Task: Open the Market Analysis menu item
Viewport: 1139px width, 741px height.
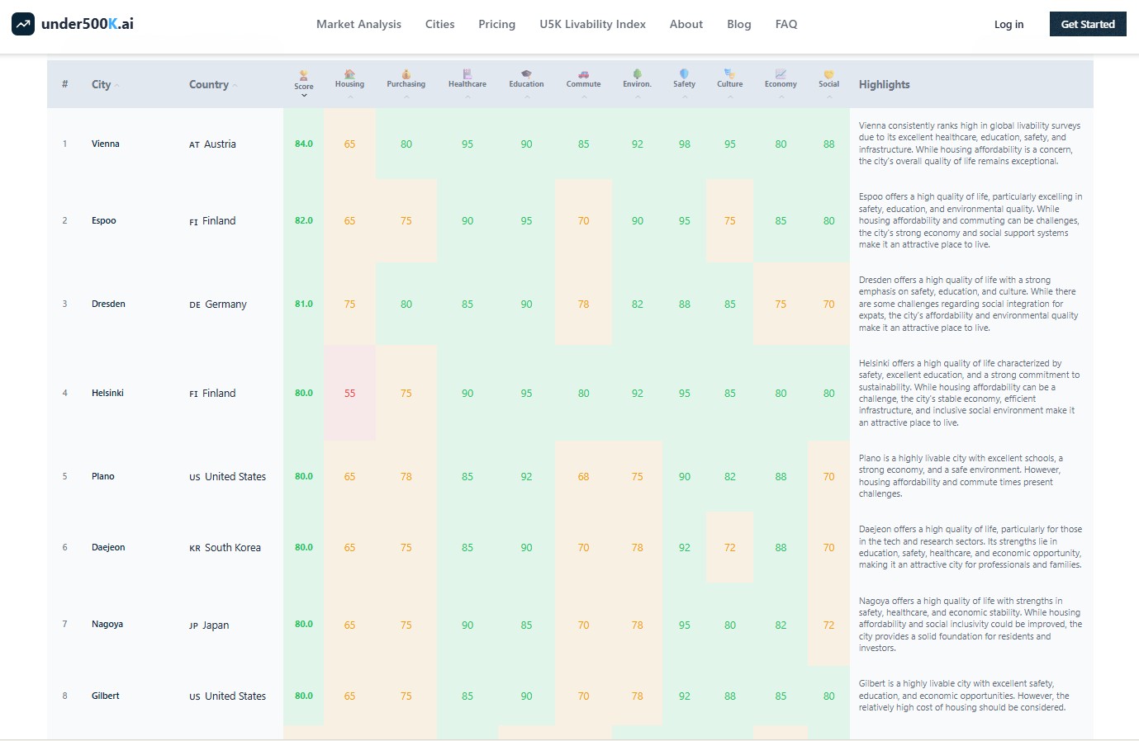Action: coord(358,24)
